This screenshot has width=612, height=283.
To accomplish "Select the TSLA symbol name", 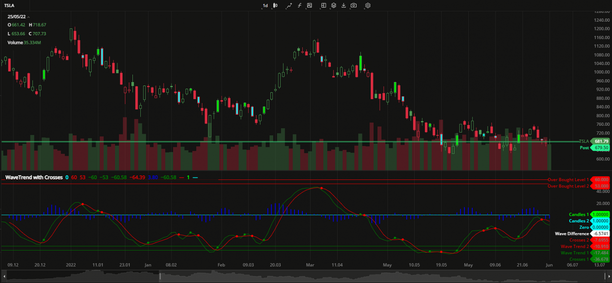I will coord(9,5).
